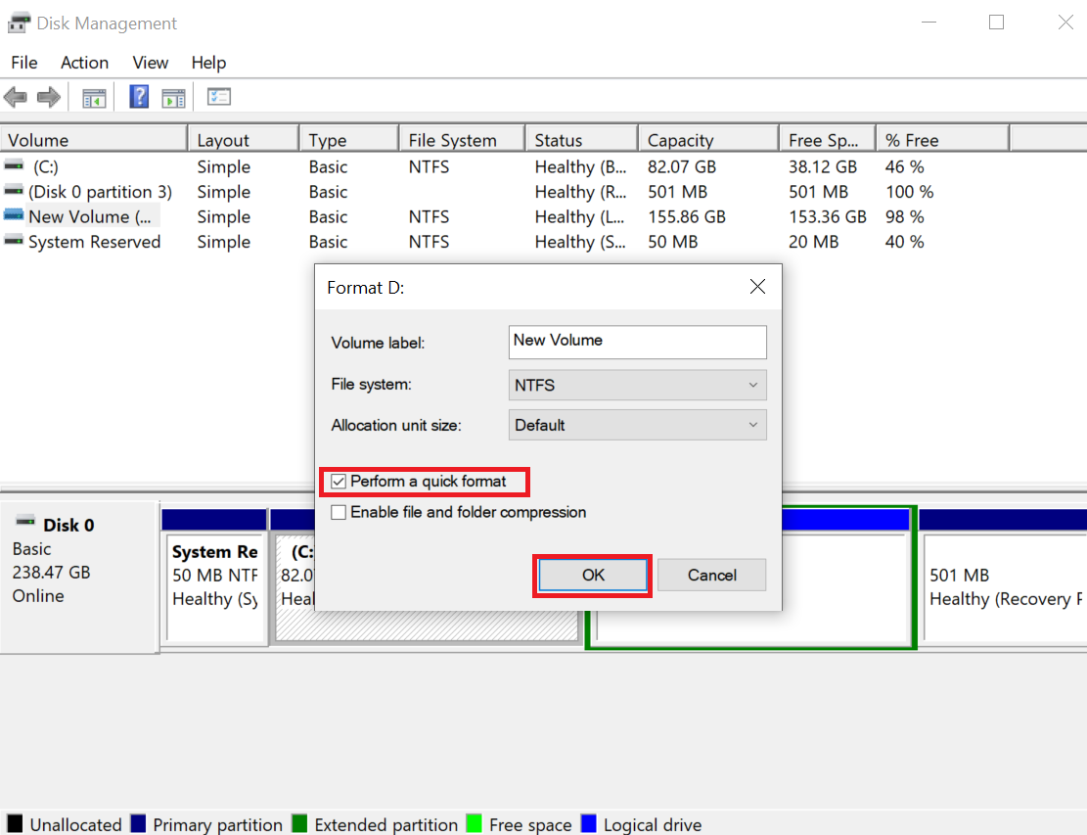This screenshot has height=835, width=1087.
Task: Open the View menu
Action: (x=150, y=62)
